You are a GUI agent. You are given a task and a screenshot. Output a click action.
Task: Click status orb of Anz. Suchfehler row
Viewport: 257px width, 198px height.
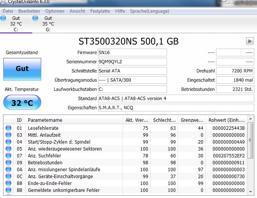point(8,155)
